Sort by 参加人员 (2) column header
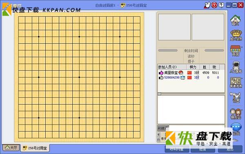The width and height of the screenshot is (245, 154). [172, 67]
